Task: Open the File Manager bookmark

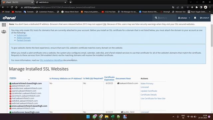Action: click(127, 12)
